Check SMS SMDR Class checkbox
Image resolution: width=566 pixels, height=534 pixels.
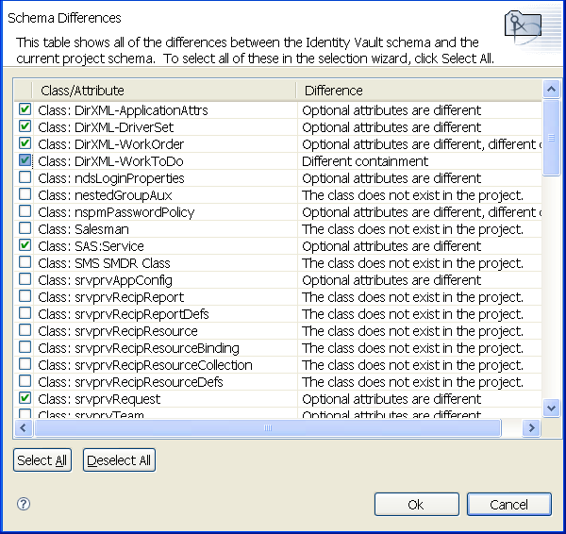(25, 261)
